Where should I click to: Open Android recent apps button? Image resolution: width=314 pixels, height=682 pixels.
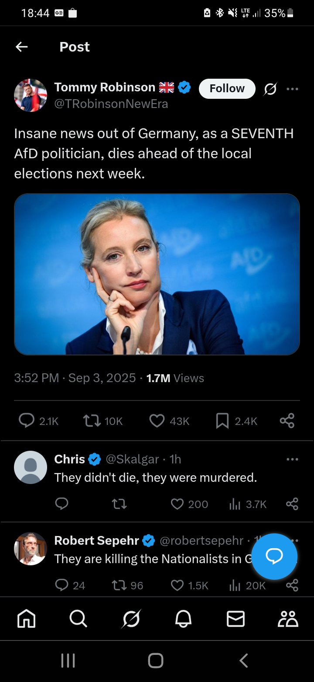pyautogui.click(x=68, y=661)
